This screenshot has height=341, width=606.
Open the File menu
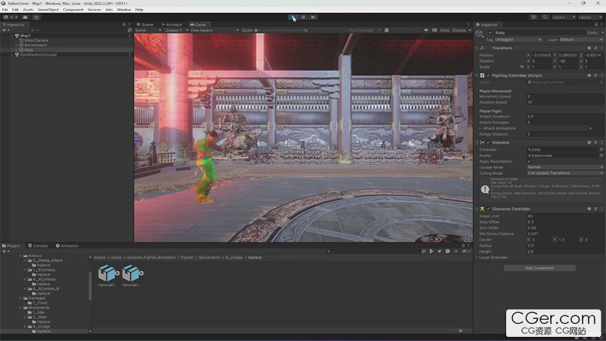click(5, 9)
